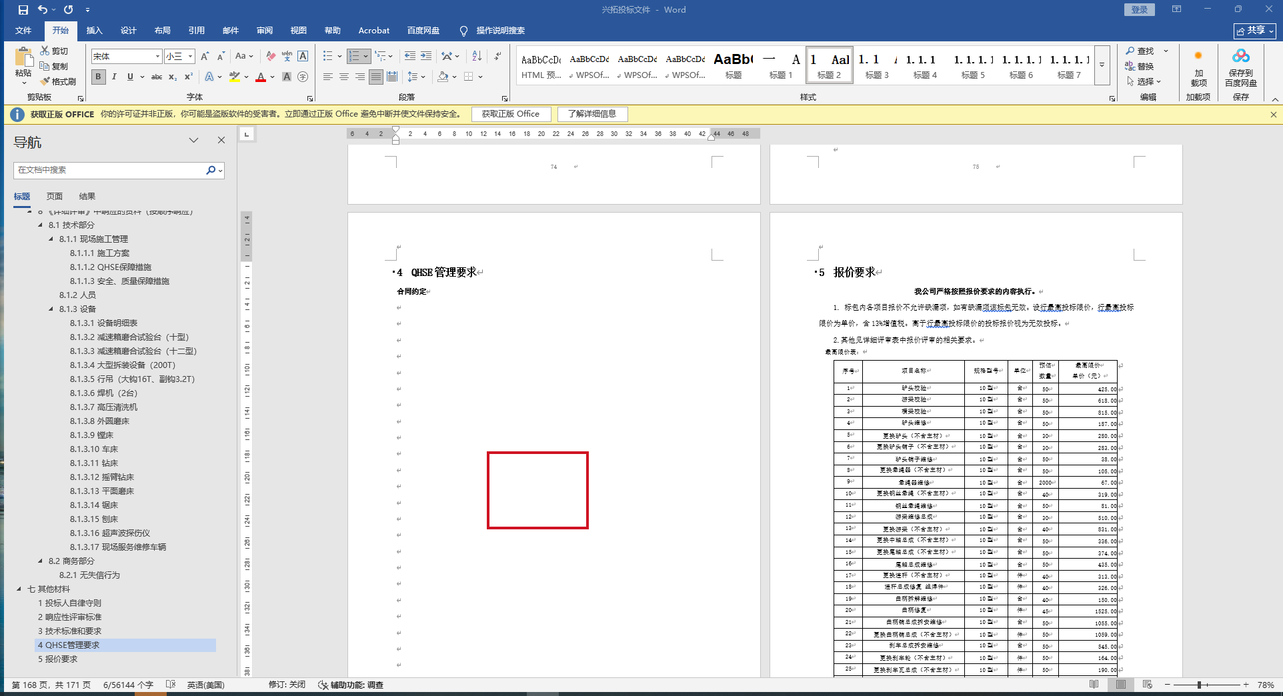Switch navigation pane to 页面 tab

pyautogui.click(x=55, y=197)
